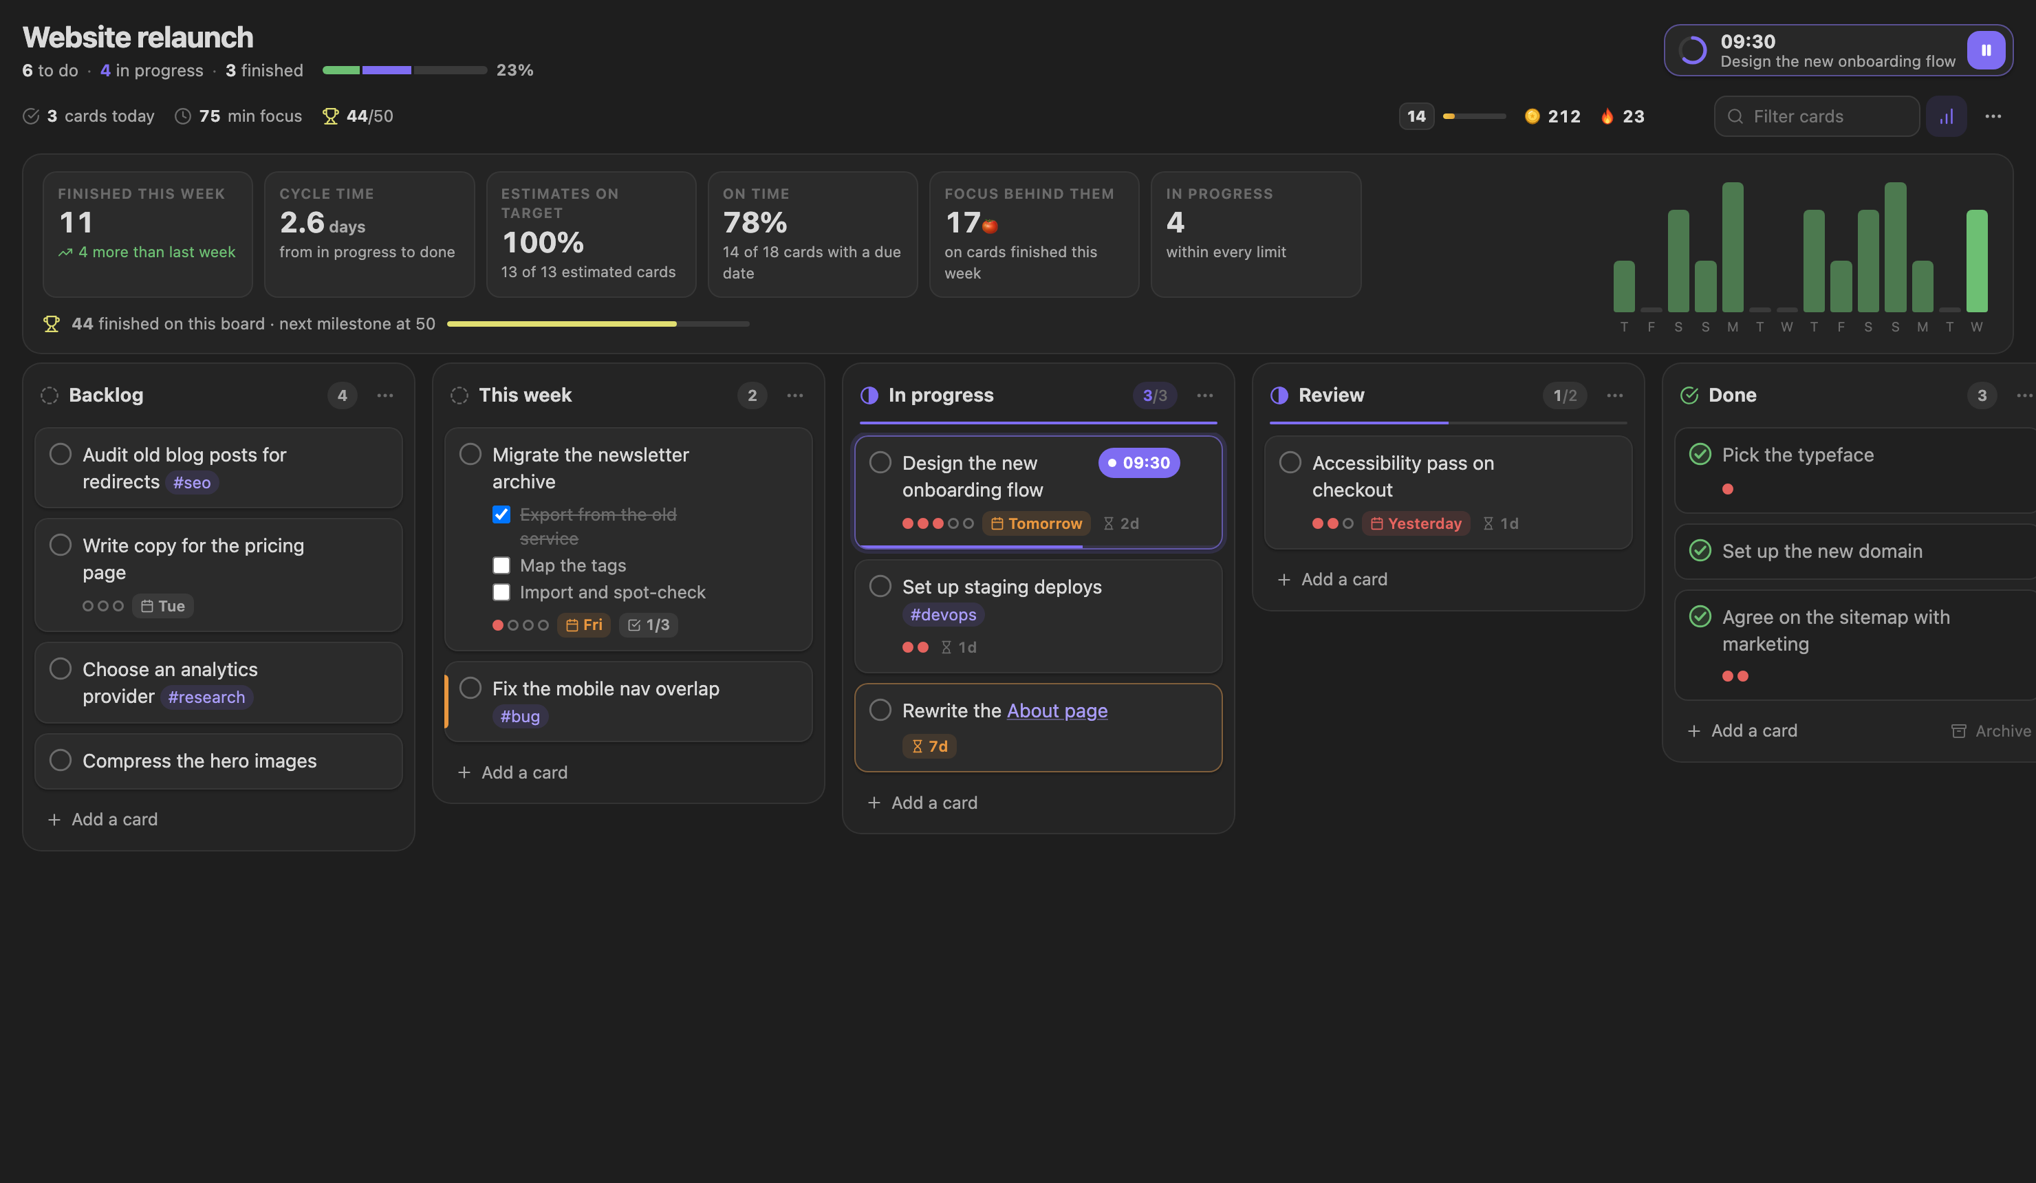
Task: Click the Fri due date badge
Action: tap(584, 625)
